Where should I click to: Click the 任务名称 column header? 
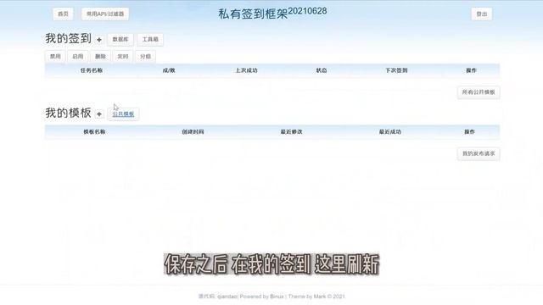[92, 70]
